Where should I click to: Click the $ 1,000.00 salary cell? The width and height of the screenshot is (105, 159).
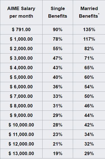(x=21, y=39)
